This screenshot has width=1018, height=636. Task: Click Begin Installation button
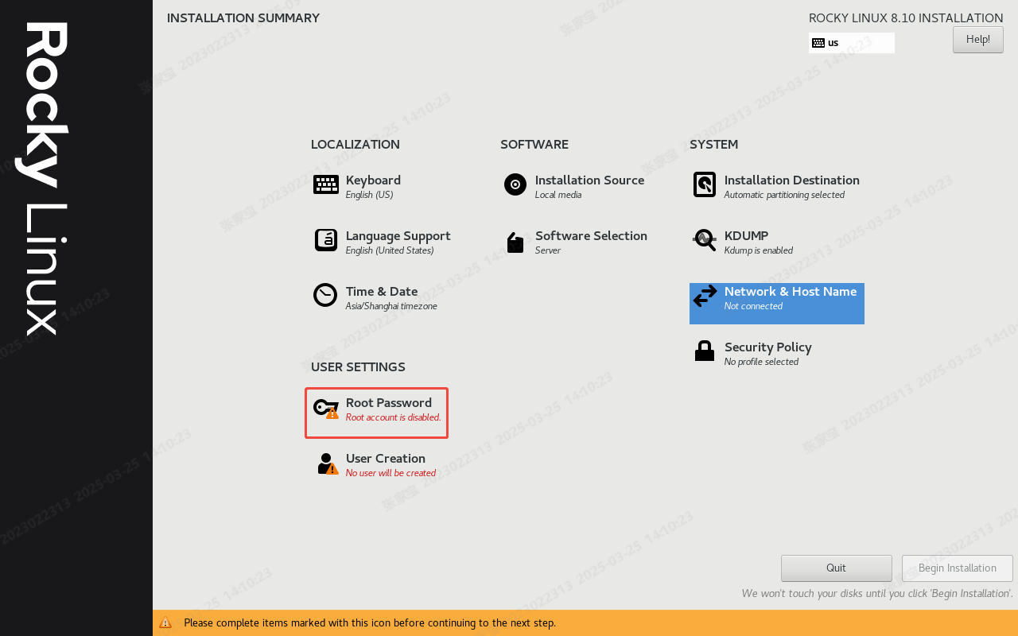pyautogui.click(x=958, y=568)
